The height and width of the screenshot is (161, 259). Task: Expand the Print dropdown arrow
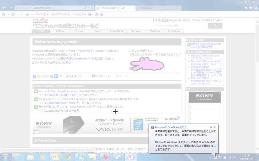click(32, 15)
